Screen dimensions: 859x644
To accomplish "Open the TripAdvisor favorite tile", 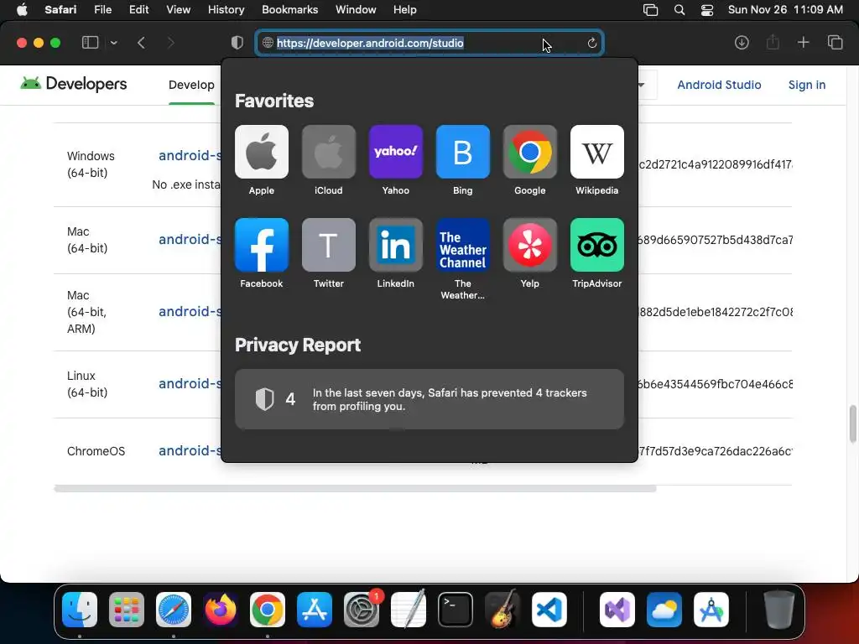I will [596, 245].
